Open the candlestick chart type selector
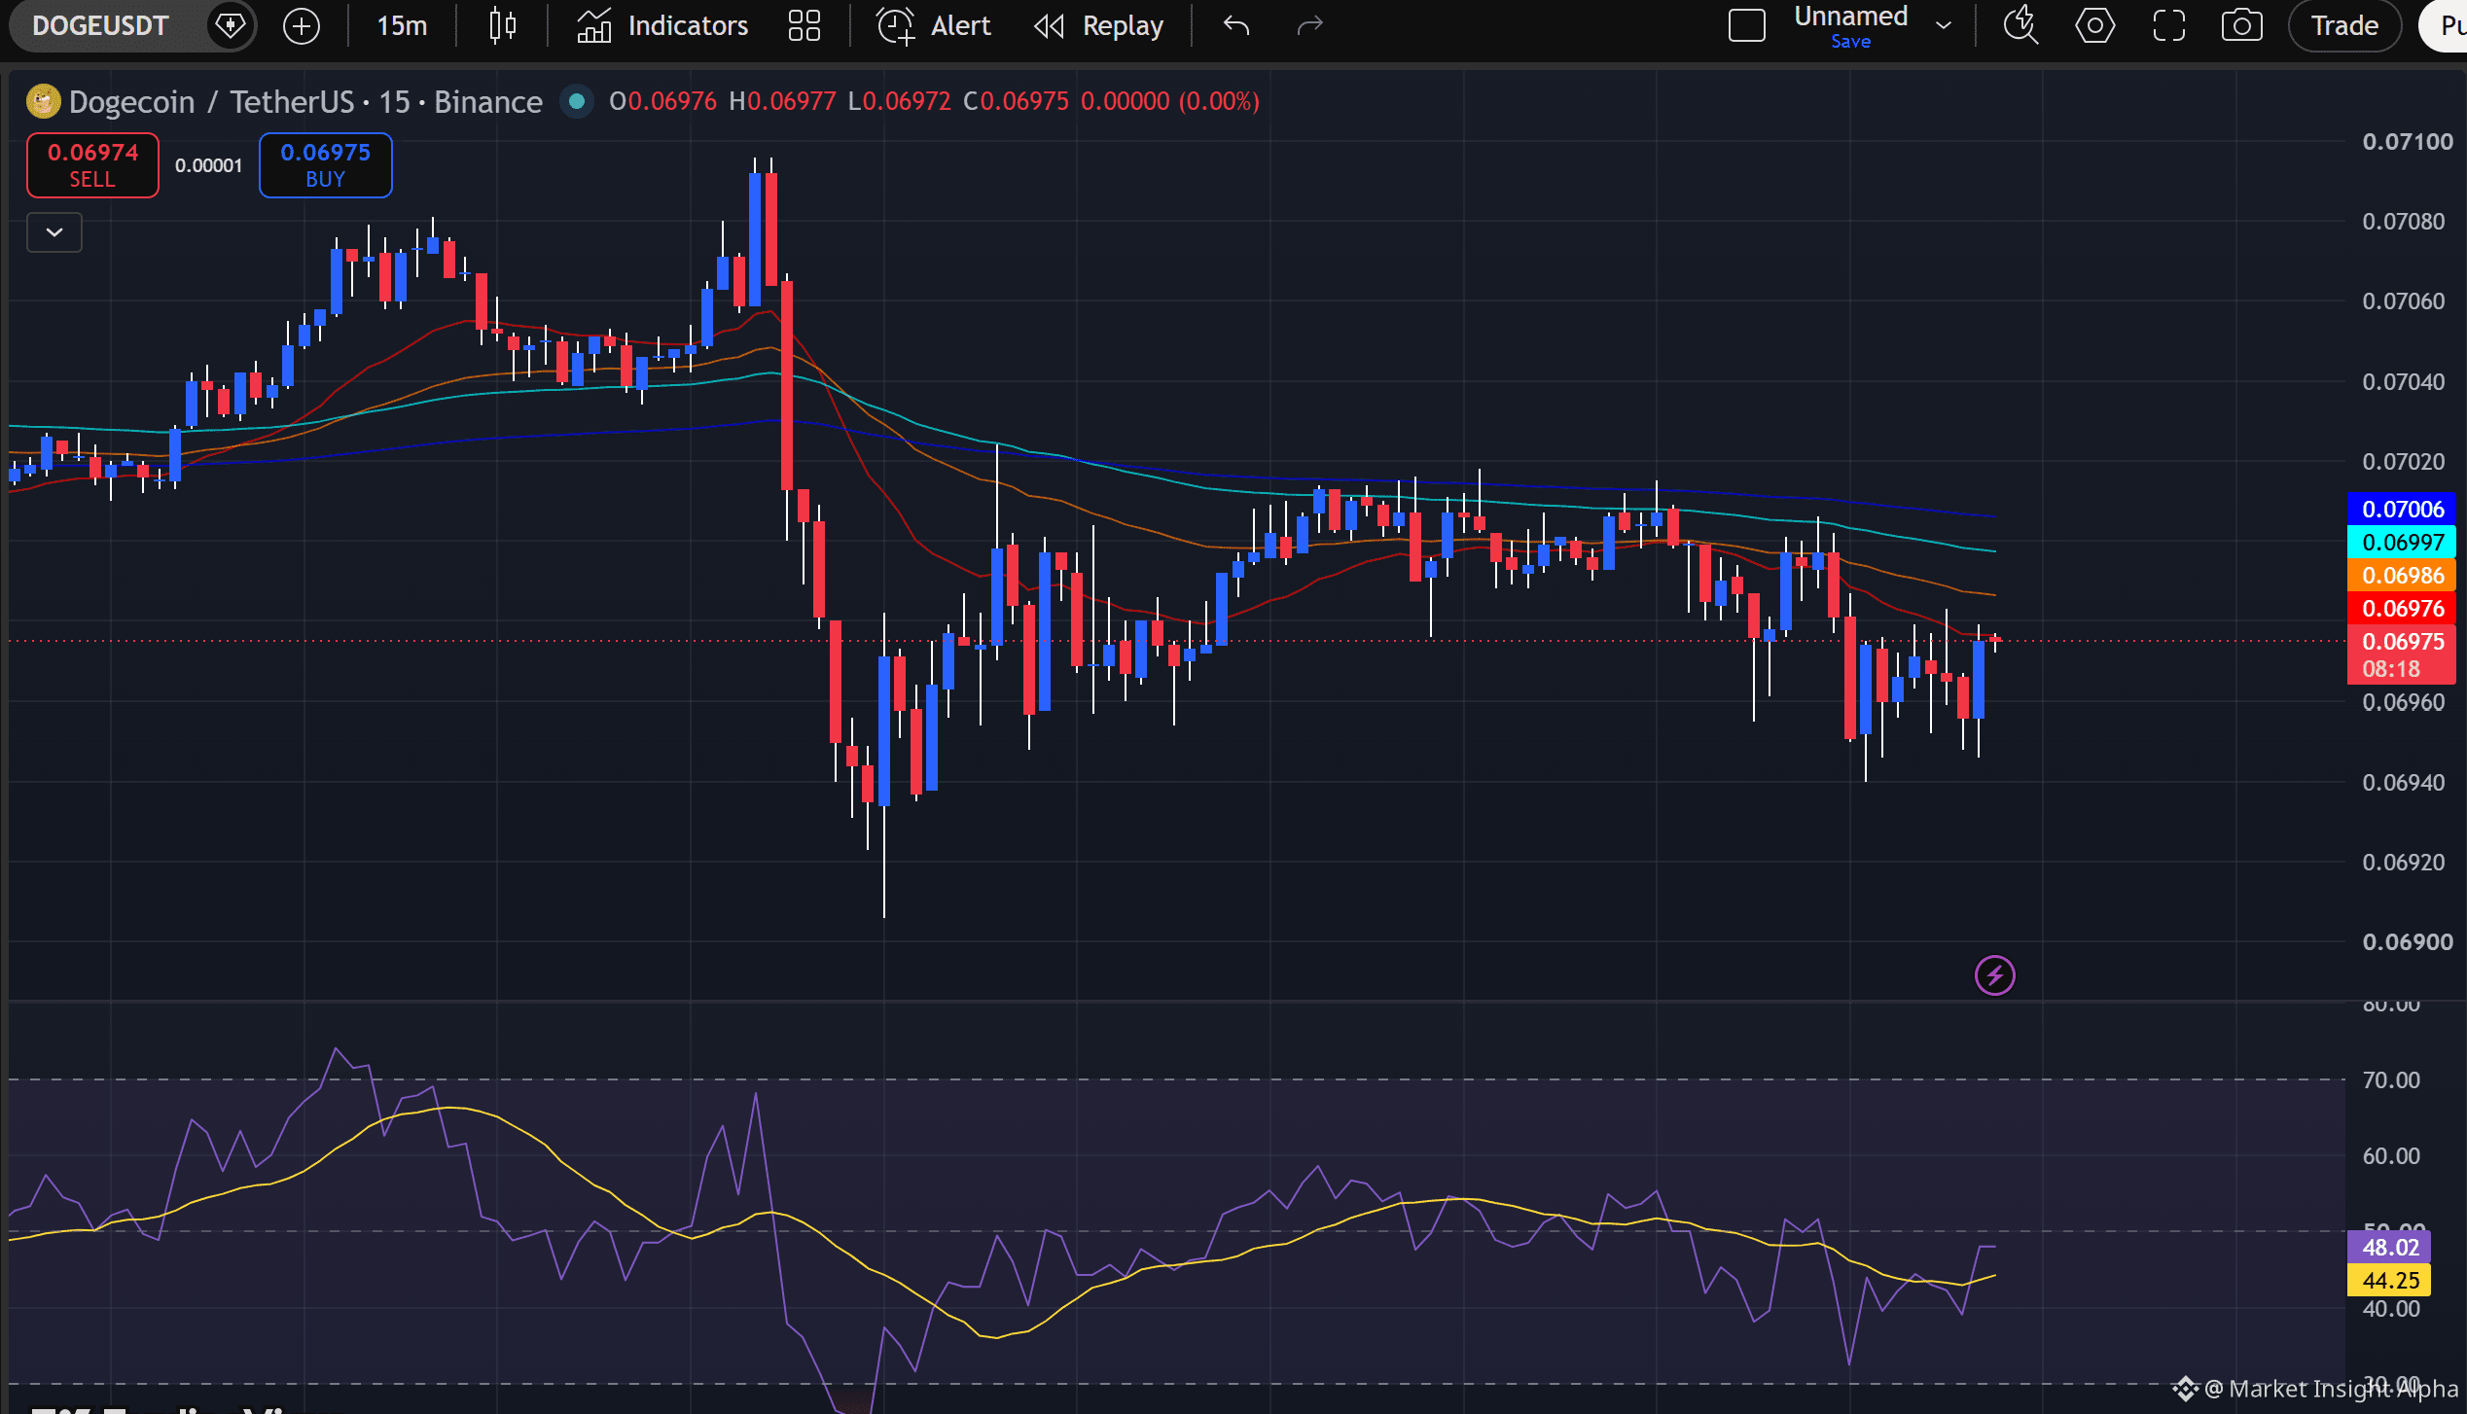Image resolution: width=2467 pixels, height=1414 pixels. (x=502, y=26)
